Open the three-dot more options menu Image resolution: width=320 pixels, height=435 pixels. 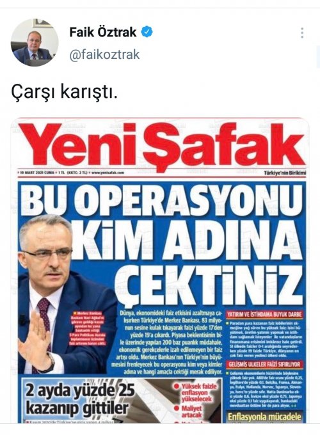(302, 33)
